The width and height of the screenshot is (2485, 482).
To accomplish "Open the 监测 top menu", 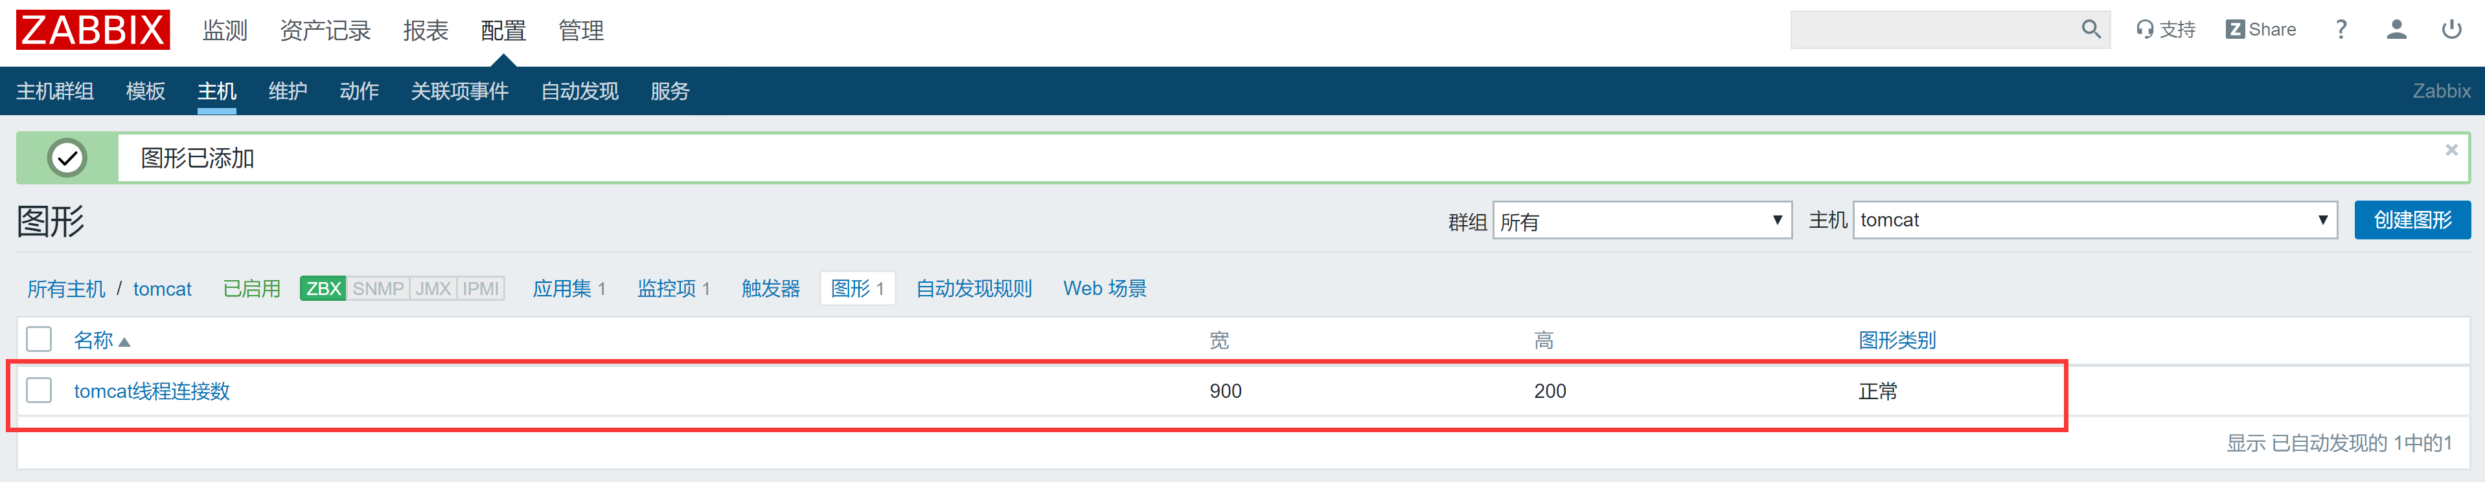I will (x=225, y=31).
